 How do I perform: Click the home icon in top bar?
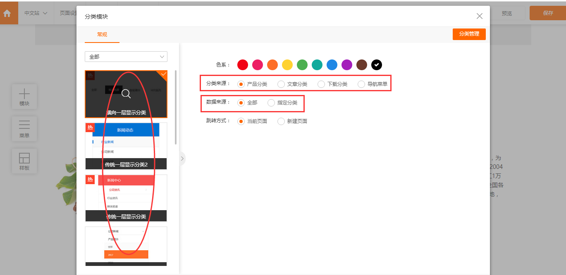click(x=7, y=13)
